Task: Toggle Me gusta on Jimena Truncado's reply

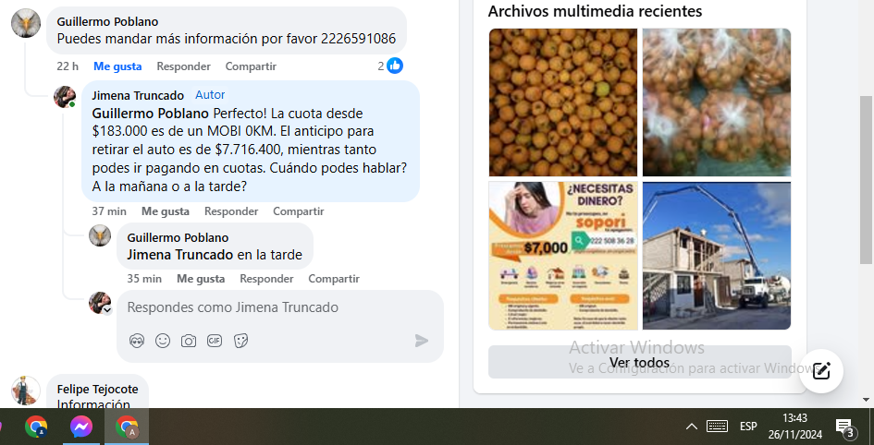Action: [x=166, y=211]
